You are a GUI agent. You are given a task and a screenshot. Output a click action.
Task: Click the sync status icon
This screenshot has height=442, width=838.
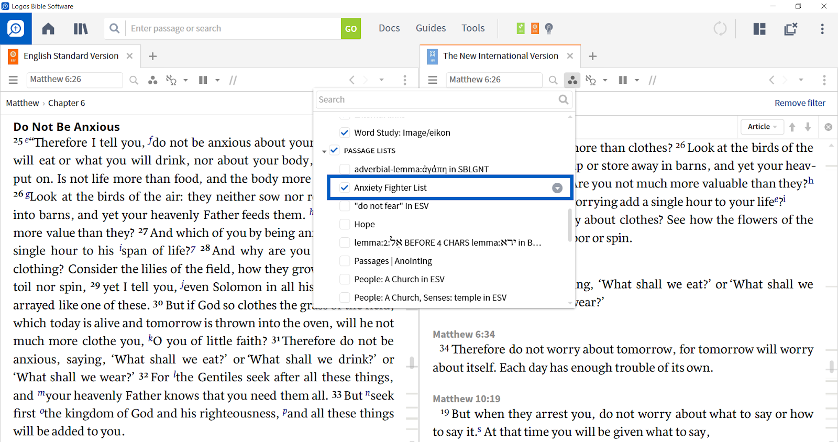point(720,28)
